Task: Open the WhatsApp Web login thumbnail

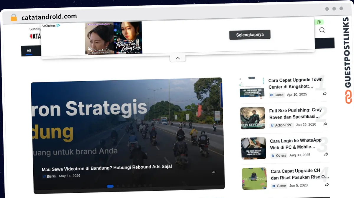Action: tap(254, 148)
